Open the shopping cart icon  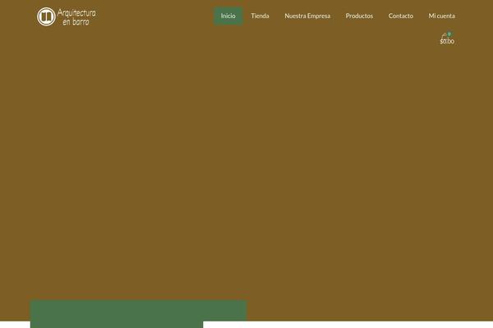[x=445, y=35]
